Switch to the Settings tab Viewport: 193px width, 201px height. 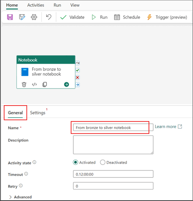[x=38, y=113]
